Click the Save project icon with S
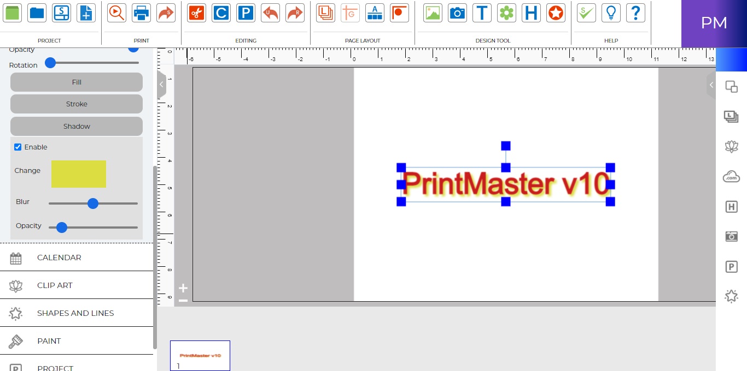This screenshot has width=747, height=371. point(62,13)
